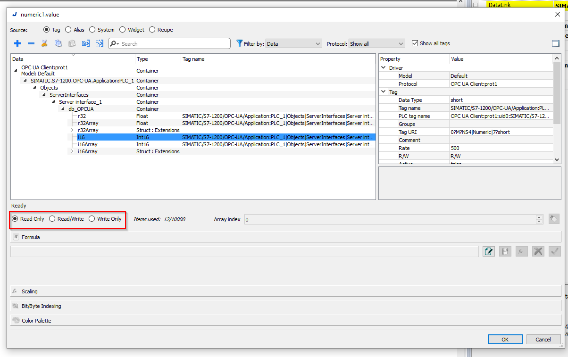Select Alias as the source
This screenshot has width=568, height=357.
[x=68, y=30]
